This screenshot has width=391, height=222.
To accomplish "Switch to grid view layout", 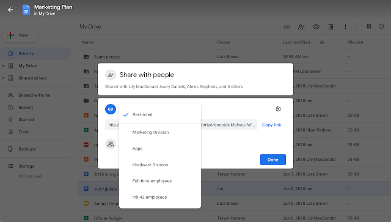I will [369, 26].
